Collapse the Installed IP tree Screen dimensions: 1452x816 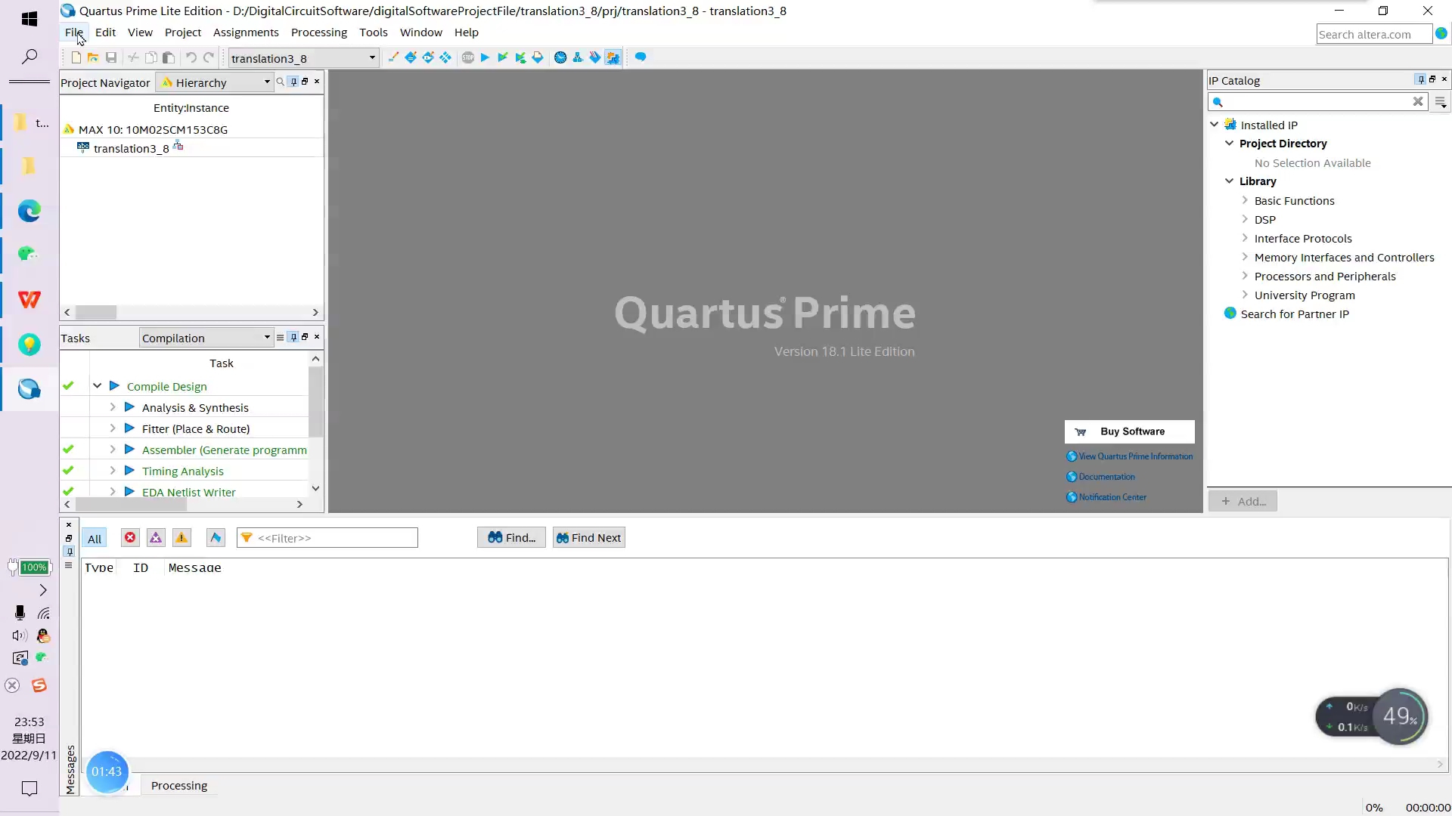click(x=1215, y=125)
